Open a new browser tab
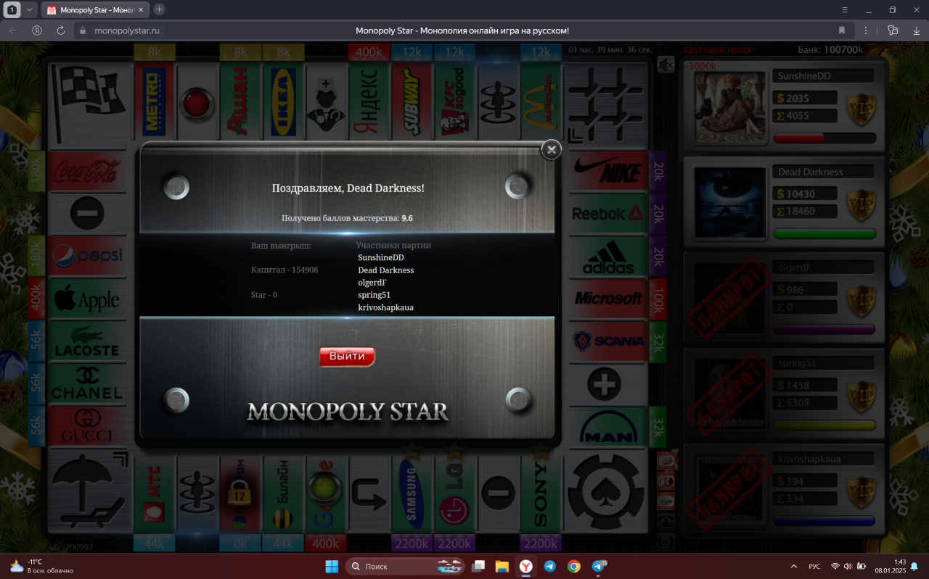929x579 pixels. point(159,9)
